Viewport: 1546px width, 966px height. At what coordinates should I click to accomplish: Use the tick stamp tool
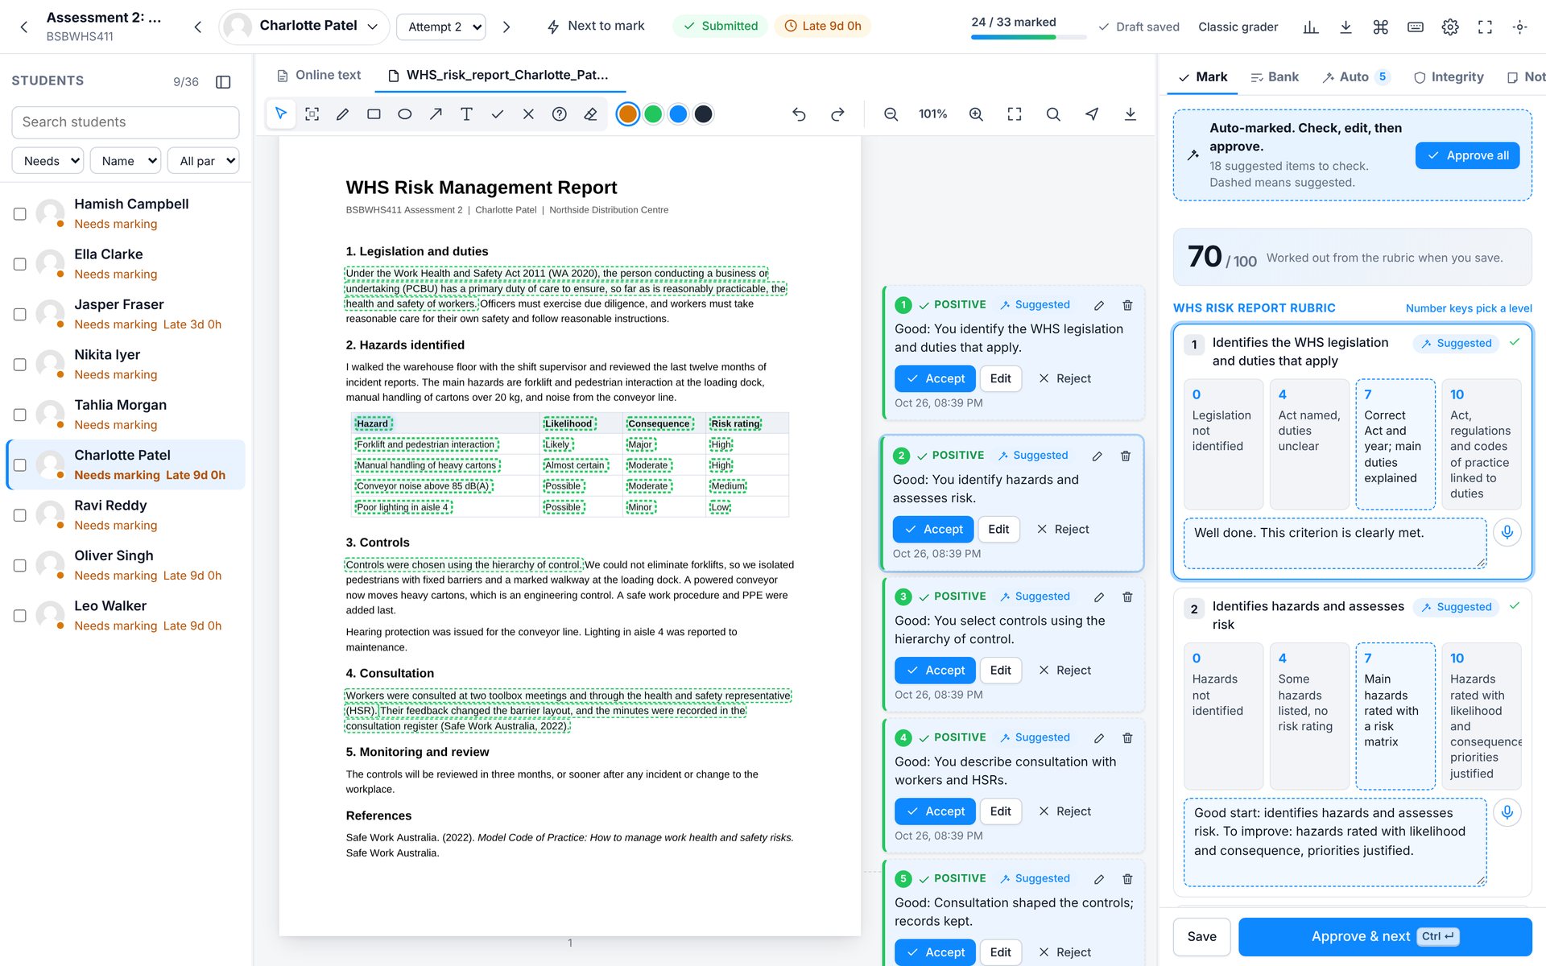pyautogui.click(x=498, y=114)
